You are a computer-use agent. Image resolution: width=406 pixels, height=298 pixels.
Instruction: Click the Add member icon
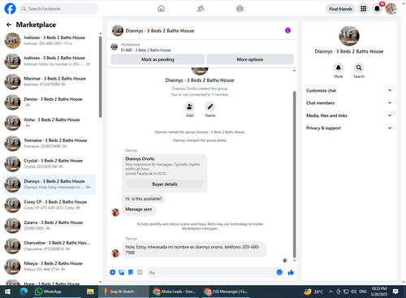point(189,106)
